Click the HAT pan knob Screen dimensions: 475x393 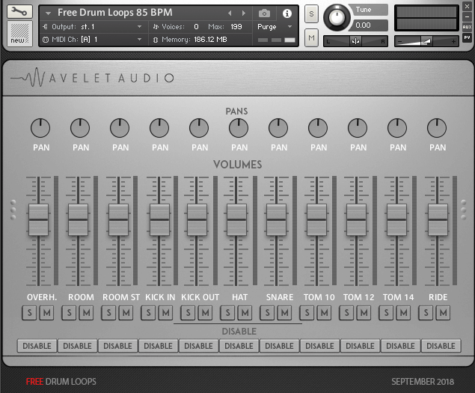[x=239, y=128]
